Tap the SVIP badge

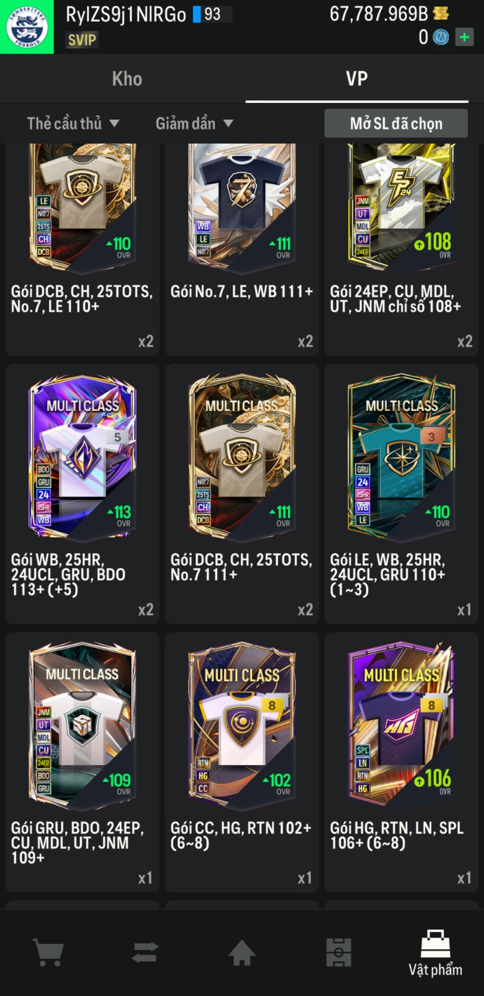(x=82, y=40)
